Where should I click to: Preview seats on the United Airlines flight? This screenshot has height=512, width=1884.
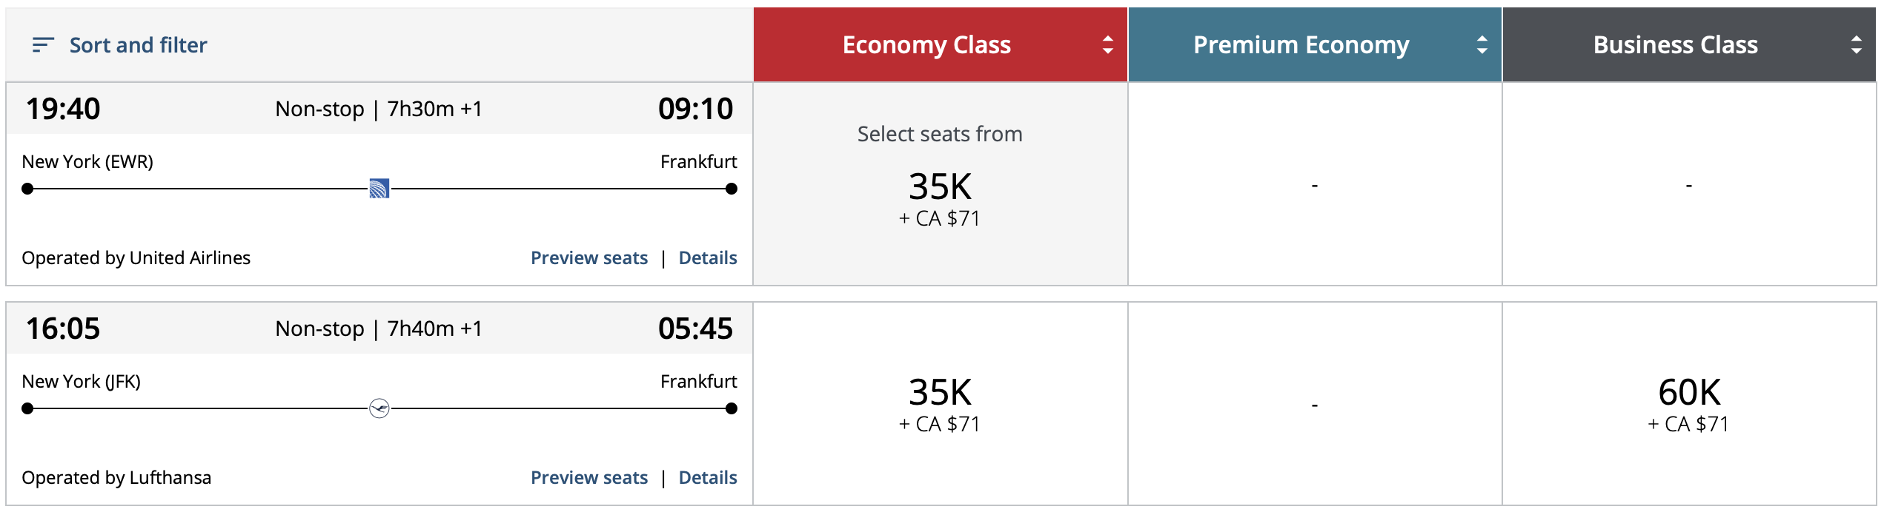(x=589, y=257)
